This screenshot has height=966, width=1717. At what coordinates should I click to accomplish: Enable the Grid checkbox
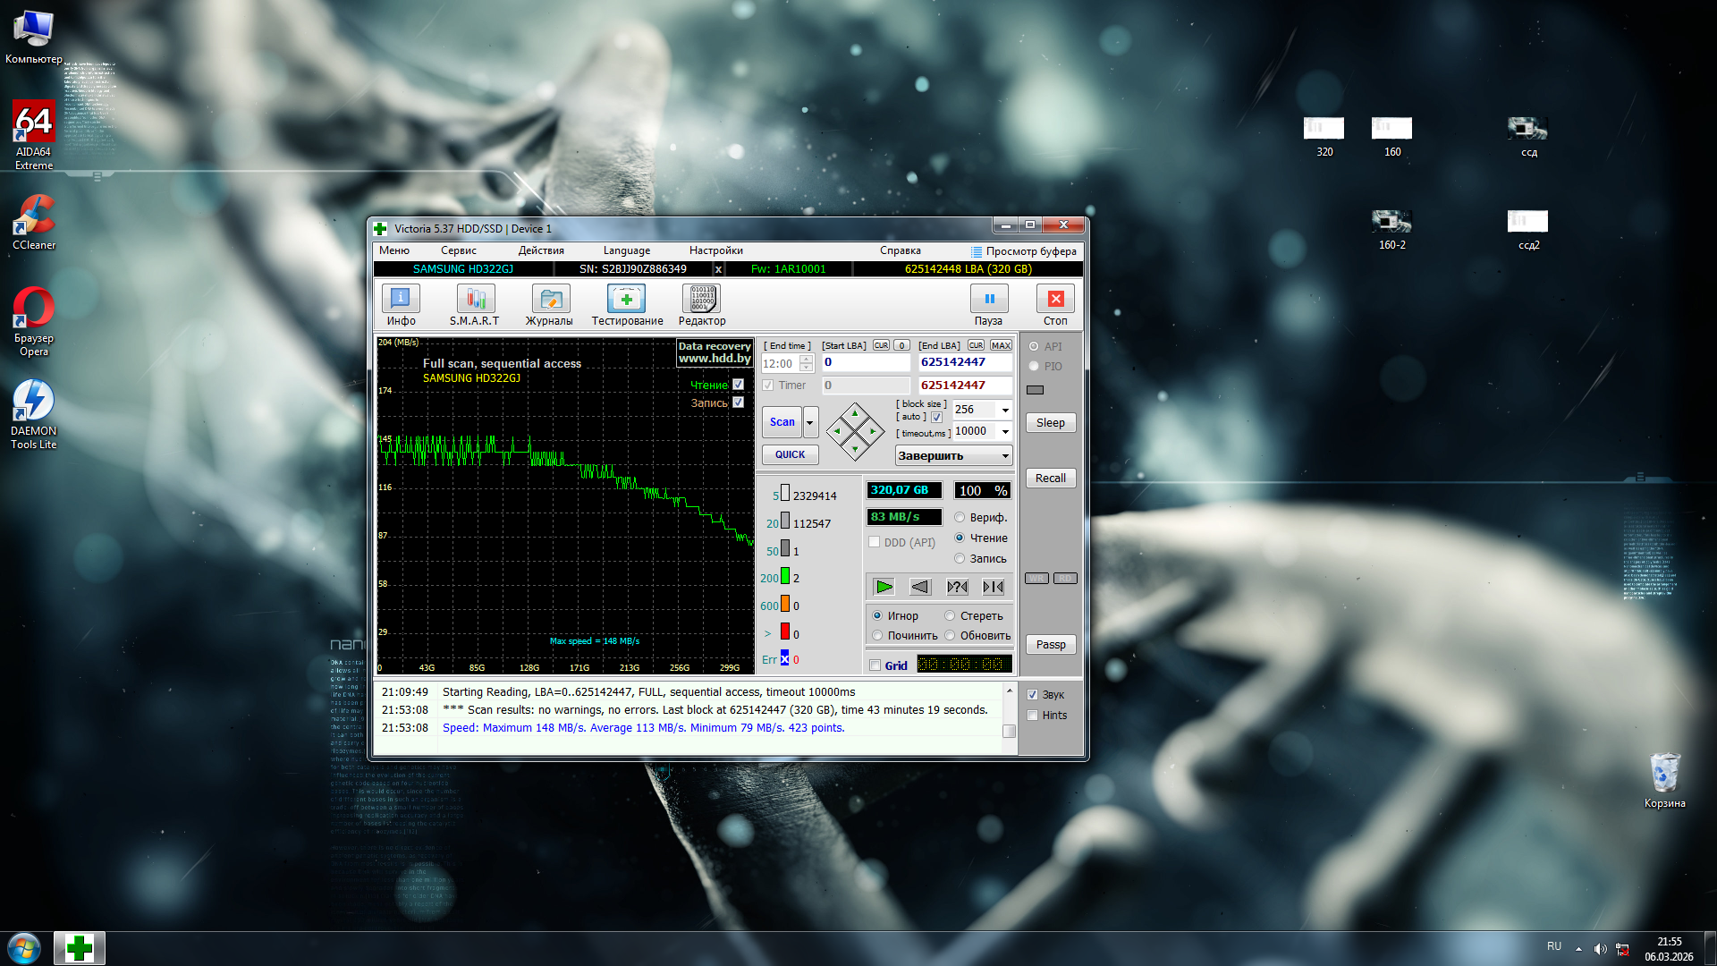click(875, 665)
